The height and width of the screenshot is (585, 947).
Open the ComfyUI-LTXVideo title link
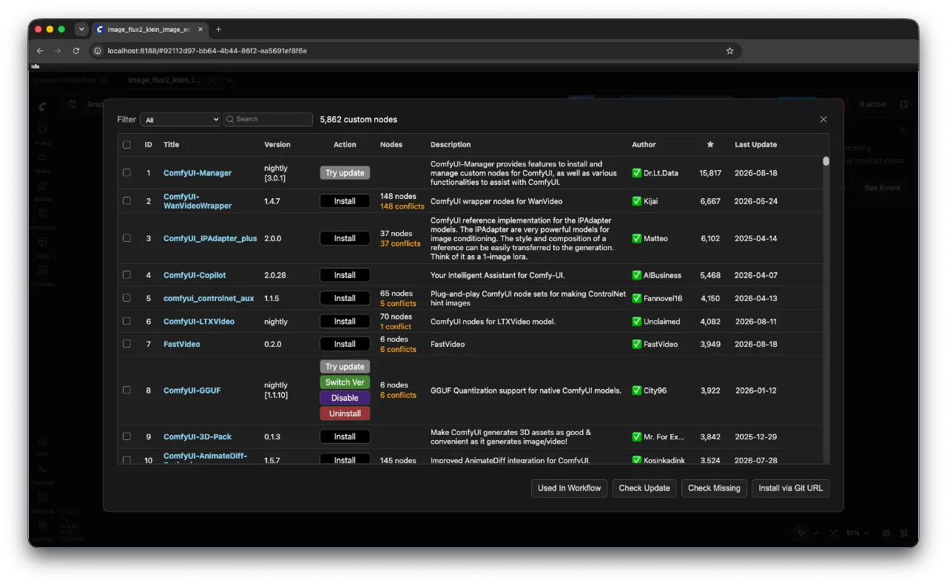[x=199, y=321]
